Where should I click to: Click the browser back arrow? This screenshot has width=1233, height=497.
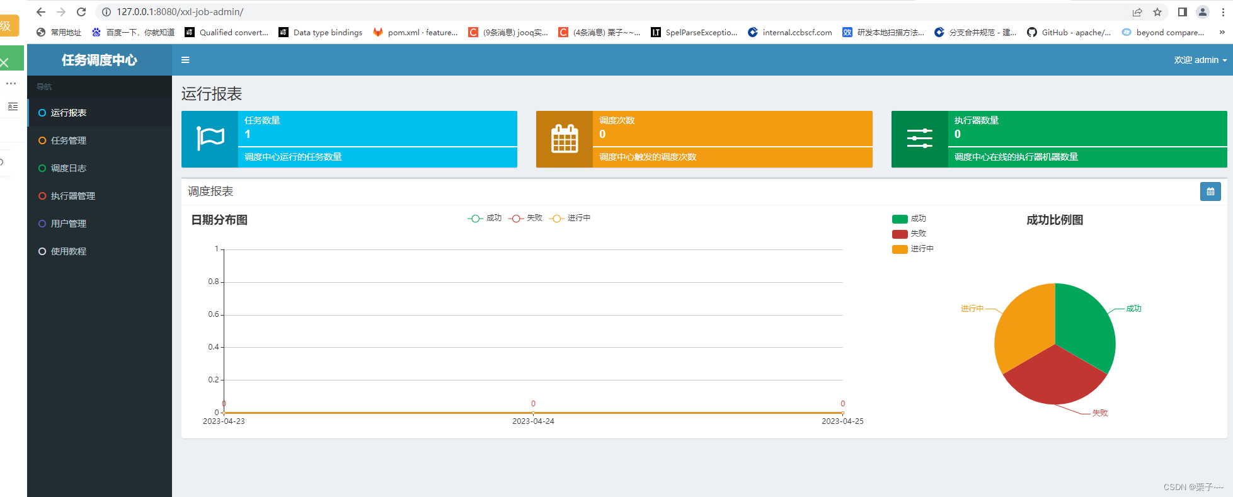[41, 12]
